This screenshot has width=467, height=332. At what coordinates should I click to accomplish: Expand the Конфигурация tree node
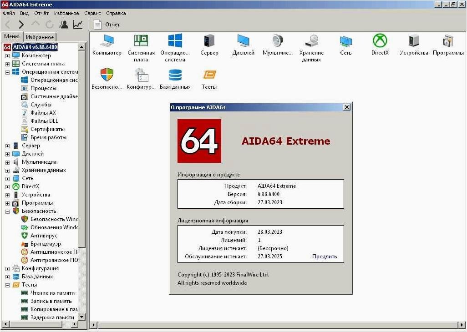(x=7, y=269)
